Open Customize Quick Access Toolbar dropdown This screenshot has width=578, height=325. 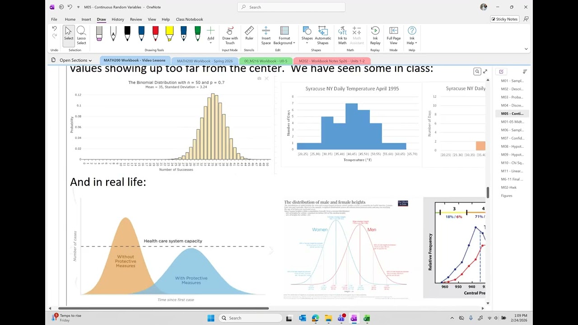click(79, 7)
